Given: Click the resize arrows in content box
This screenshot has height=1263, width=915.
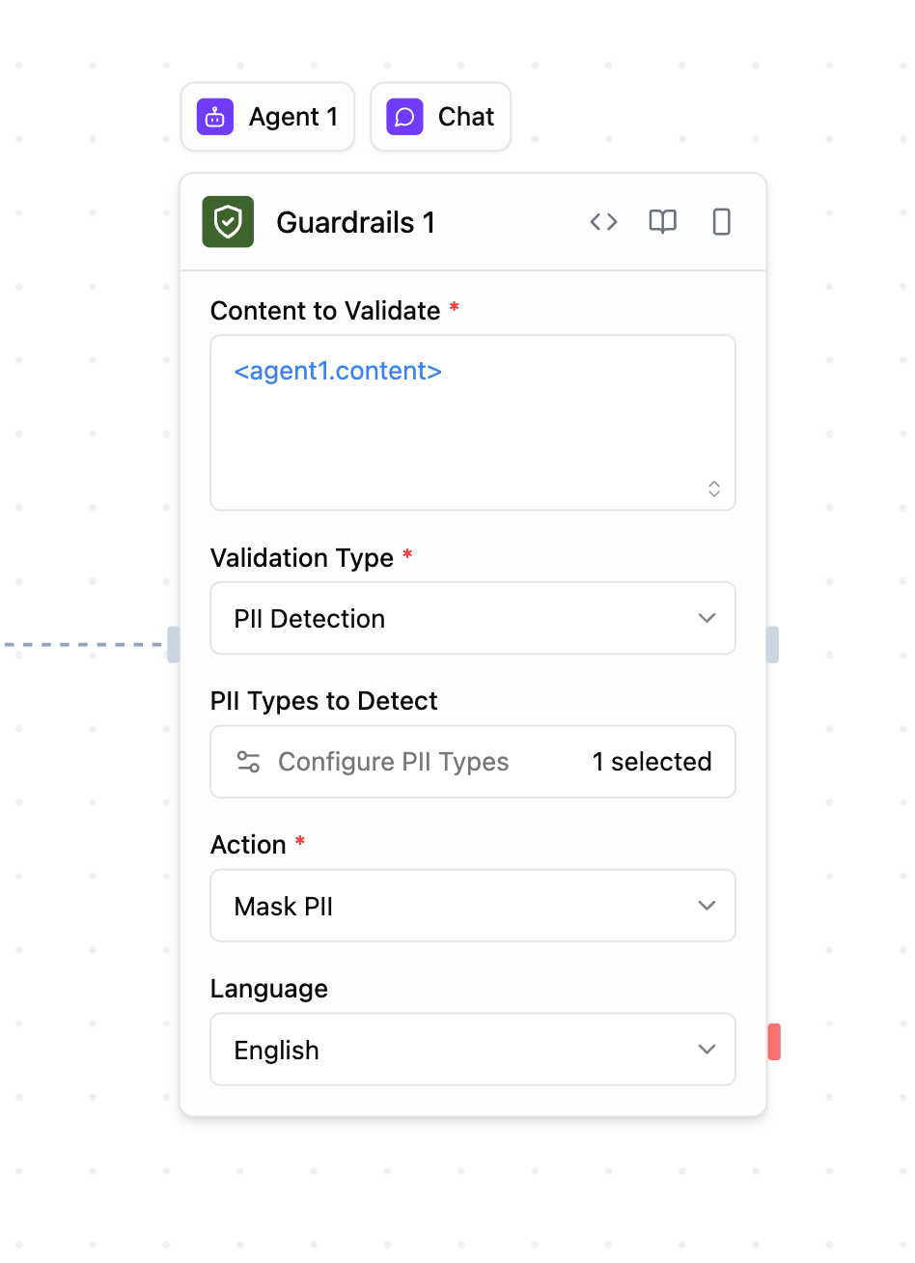Looking at the screenshot, I should 714,489.
